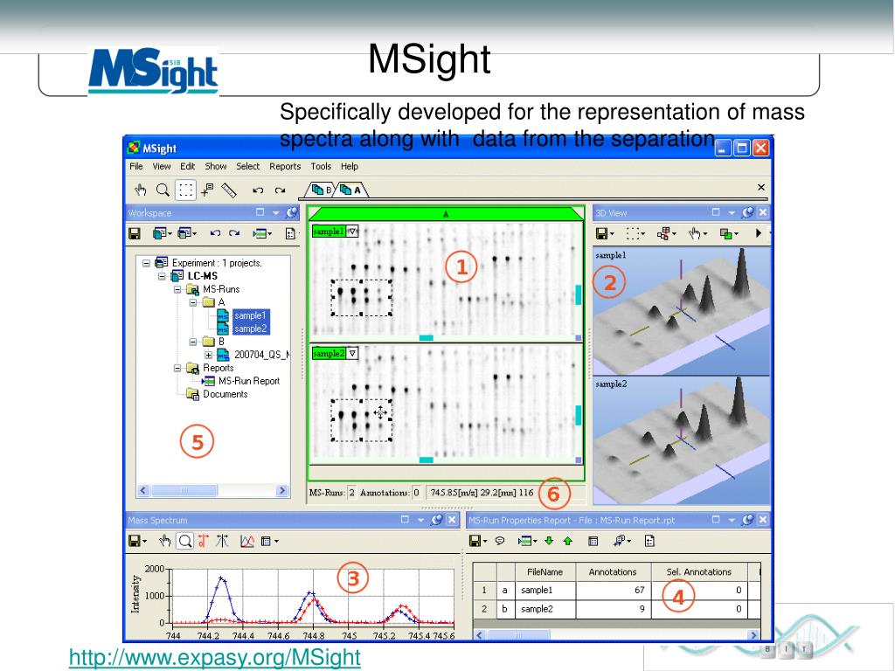The image size is (895, 671).
Task: Save workspace with the floppy disk icon
Action: (135, 233)
